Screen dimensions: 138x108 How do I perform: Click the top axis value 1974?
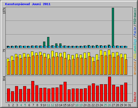coord(4,11)
